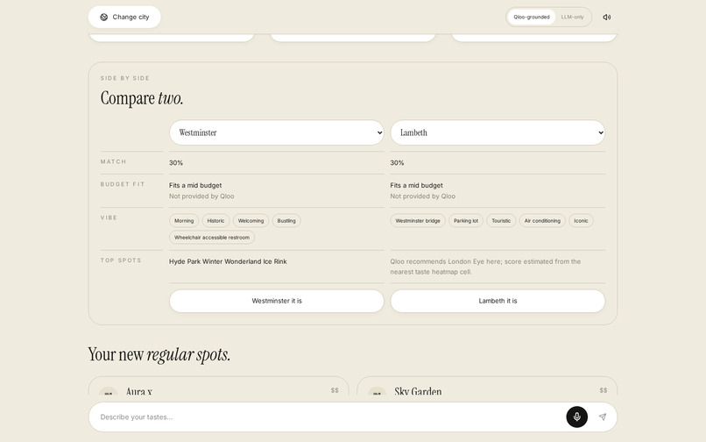This screenshot has width=706, height=442.
Task: Focus the Describe your tastes input
Action: click(328, 417)
